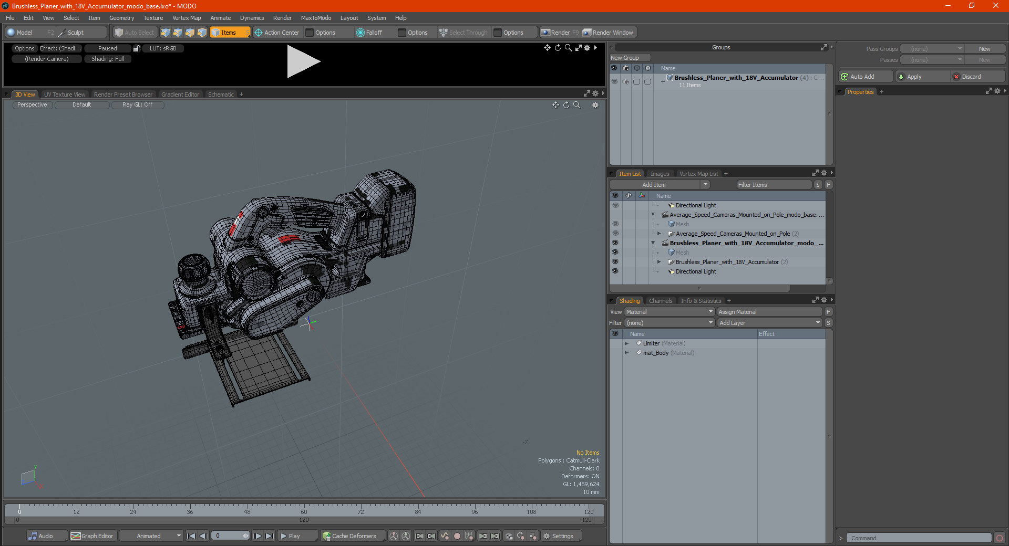Hide the Brushless_Planer_with_18V_Accumulator_modo scene item
The width and height of the screenshot is (1009, 546).
coord(615,243)
